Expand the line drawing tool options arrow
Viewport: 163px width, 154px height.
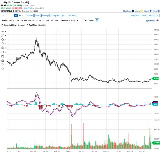click(5, 31)
